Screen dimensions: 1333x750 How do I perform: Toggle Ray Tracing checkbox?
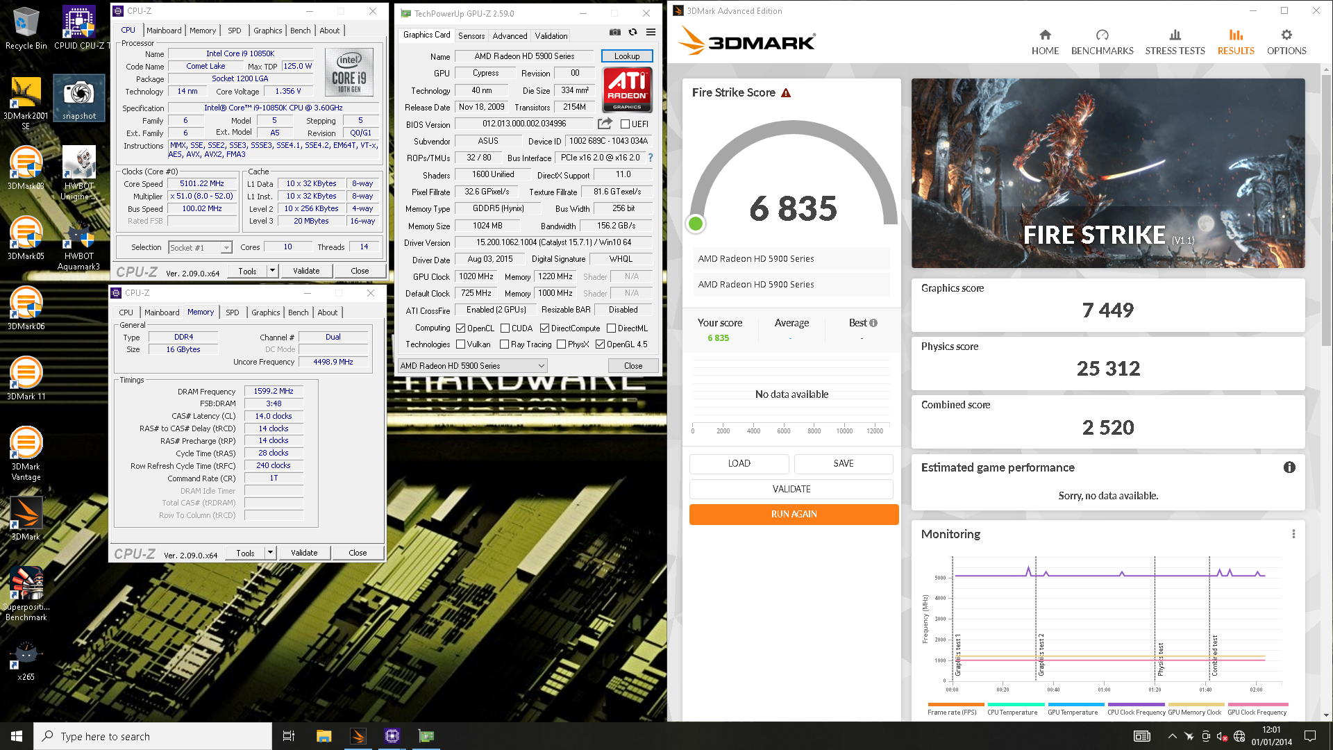[x=504, y=344]
